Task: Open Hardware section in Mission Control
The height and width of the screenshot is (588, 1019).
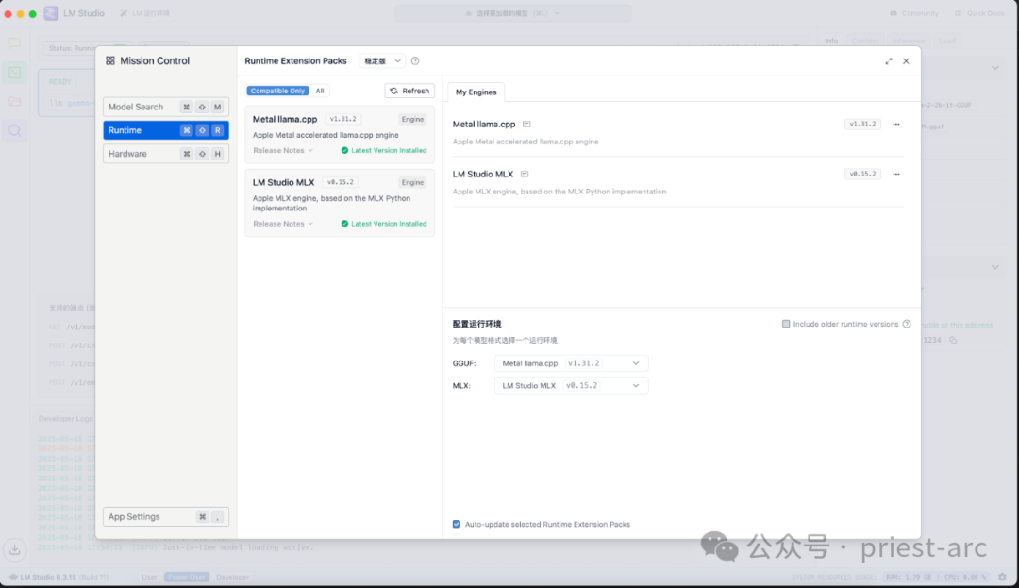Action: tap(166, 154)
